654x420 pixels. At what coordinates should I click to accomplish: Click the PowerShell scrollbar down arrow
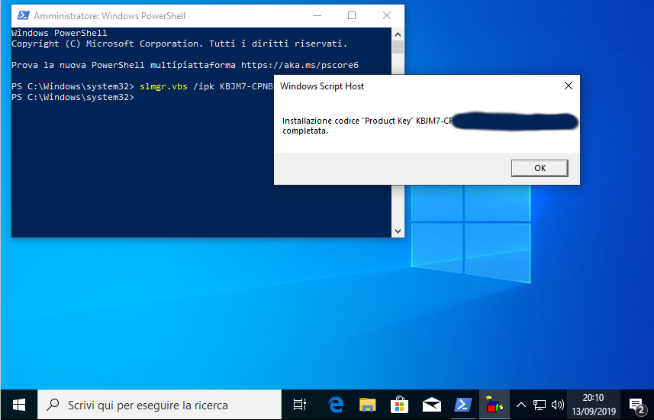[x=398, y=231]
